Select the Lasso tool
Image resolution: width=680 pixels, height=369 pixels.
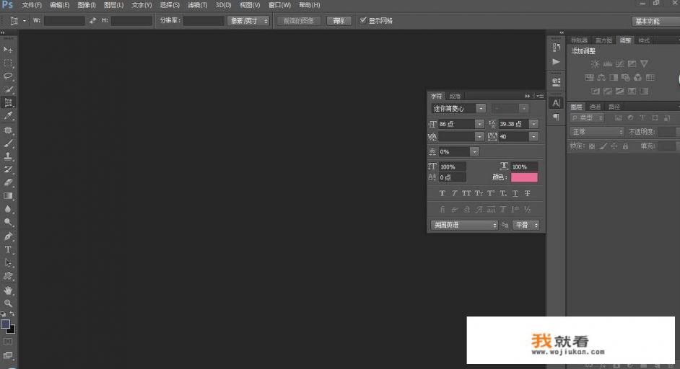[9, 76]
